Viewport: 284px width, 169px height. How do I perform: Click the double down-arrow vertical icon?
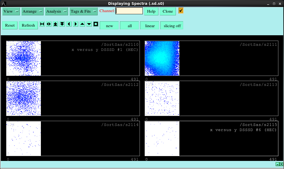pyautogui.click(x=62, y=24)
